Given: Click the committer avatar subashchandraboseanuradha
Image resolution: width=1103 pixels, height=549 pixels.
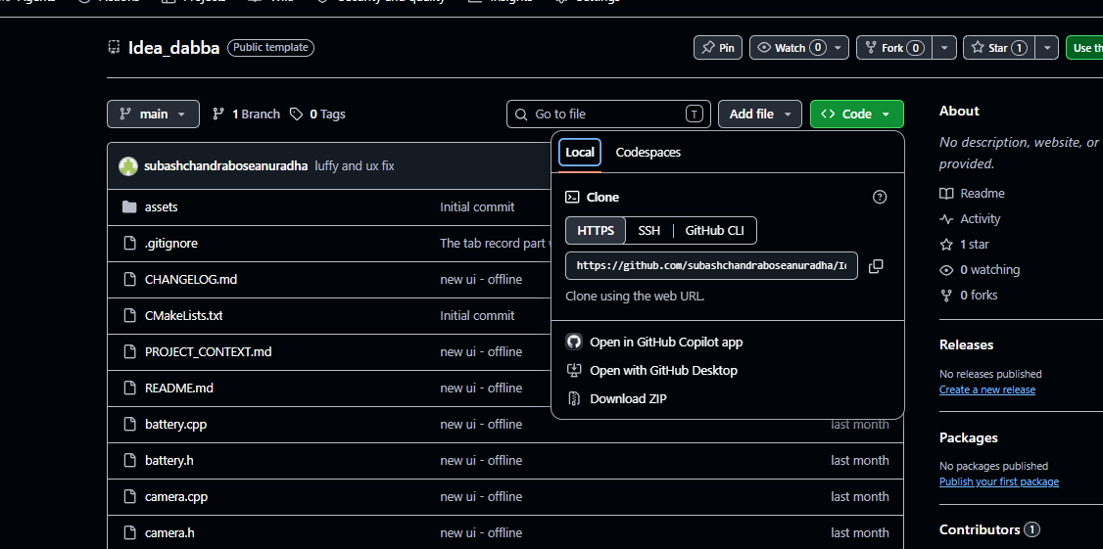Looking at the screenshot, I should click(x=128, y=166).
